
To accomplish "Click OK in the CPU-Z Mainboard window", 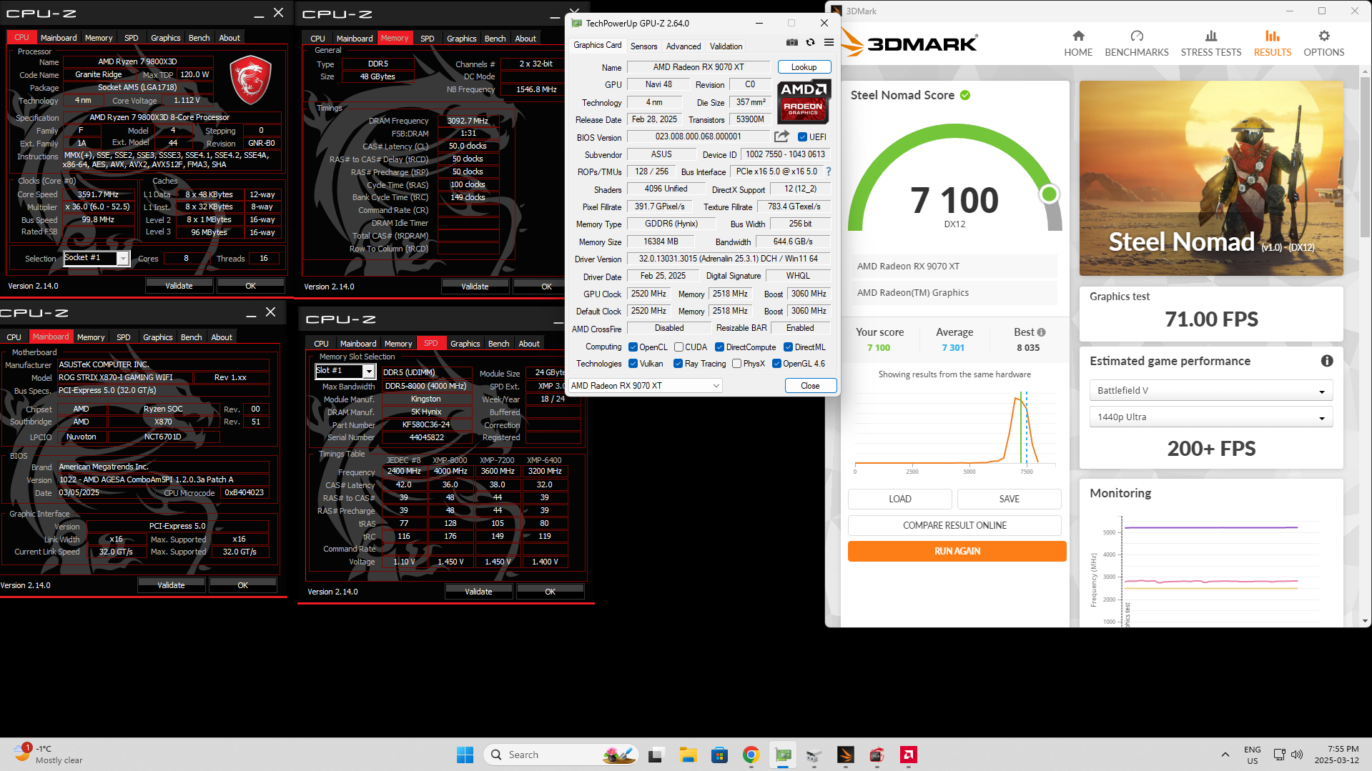I will click(x=242, y=585).
